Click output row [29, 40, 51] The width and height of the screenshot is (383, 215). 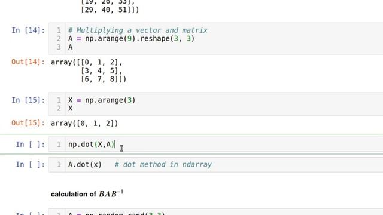110,10
